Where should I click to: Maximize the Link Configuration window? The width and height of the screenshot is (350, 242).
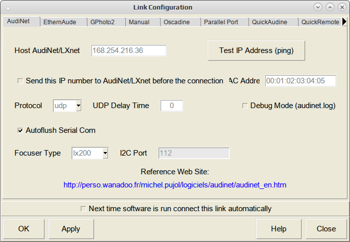(x=330, y=8)
